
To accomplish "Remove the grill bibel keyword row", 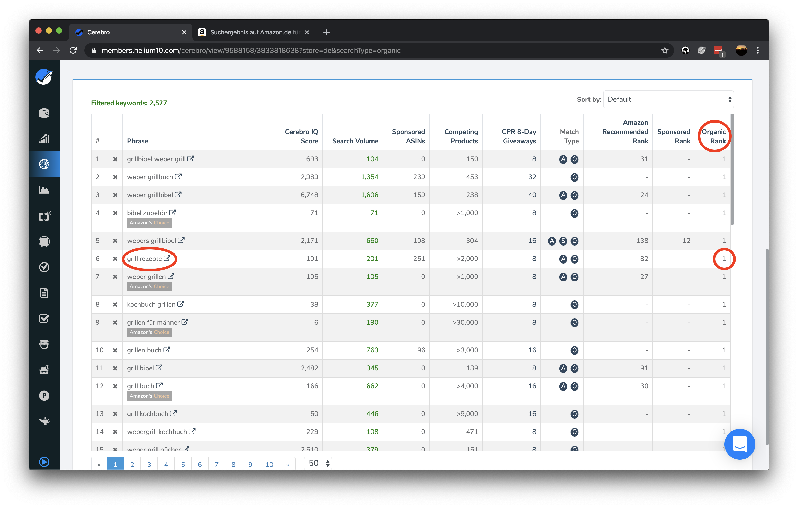I will click(x=115, y=368).
